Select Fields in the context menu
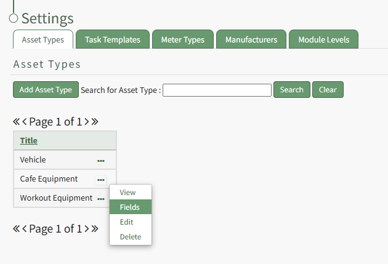The height and width of the screenshot is (264, 388). [x=130, y=207]
